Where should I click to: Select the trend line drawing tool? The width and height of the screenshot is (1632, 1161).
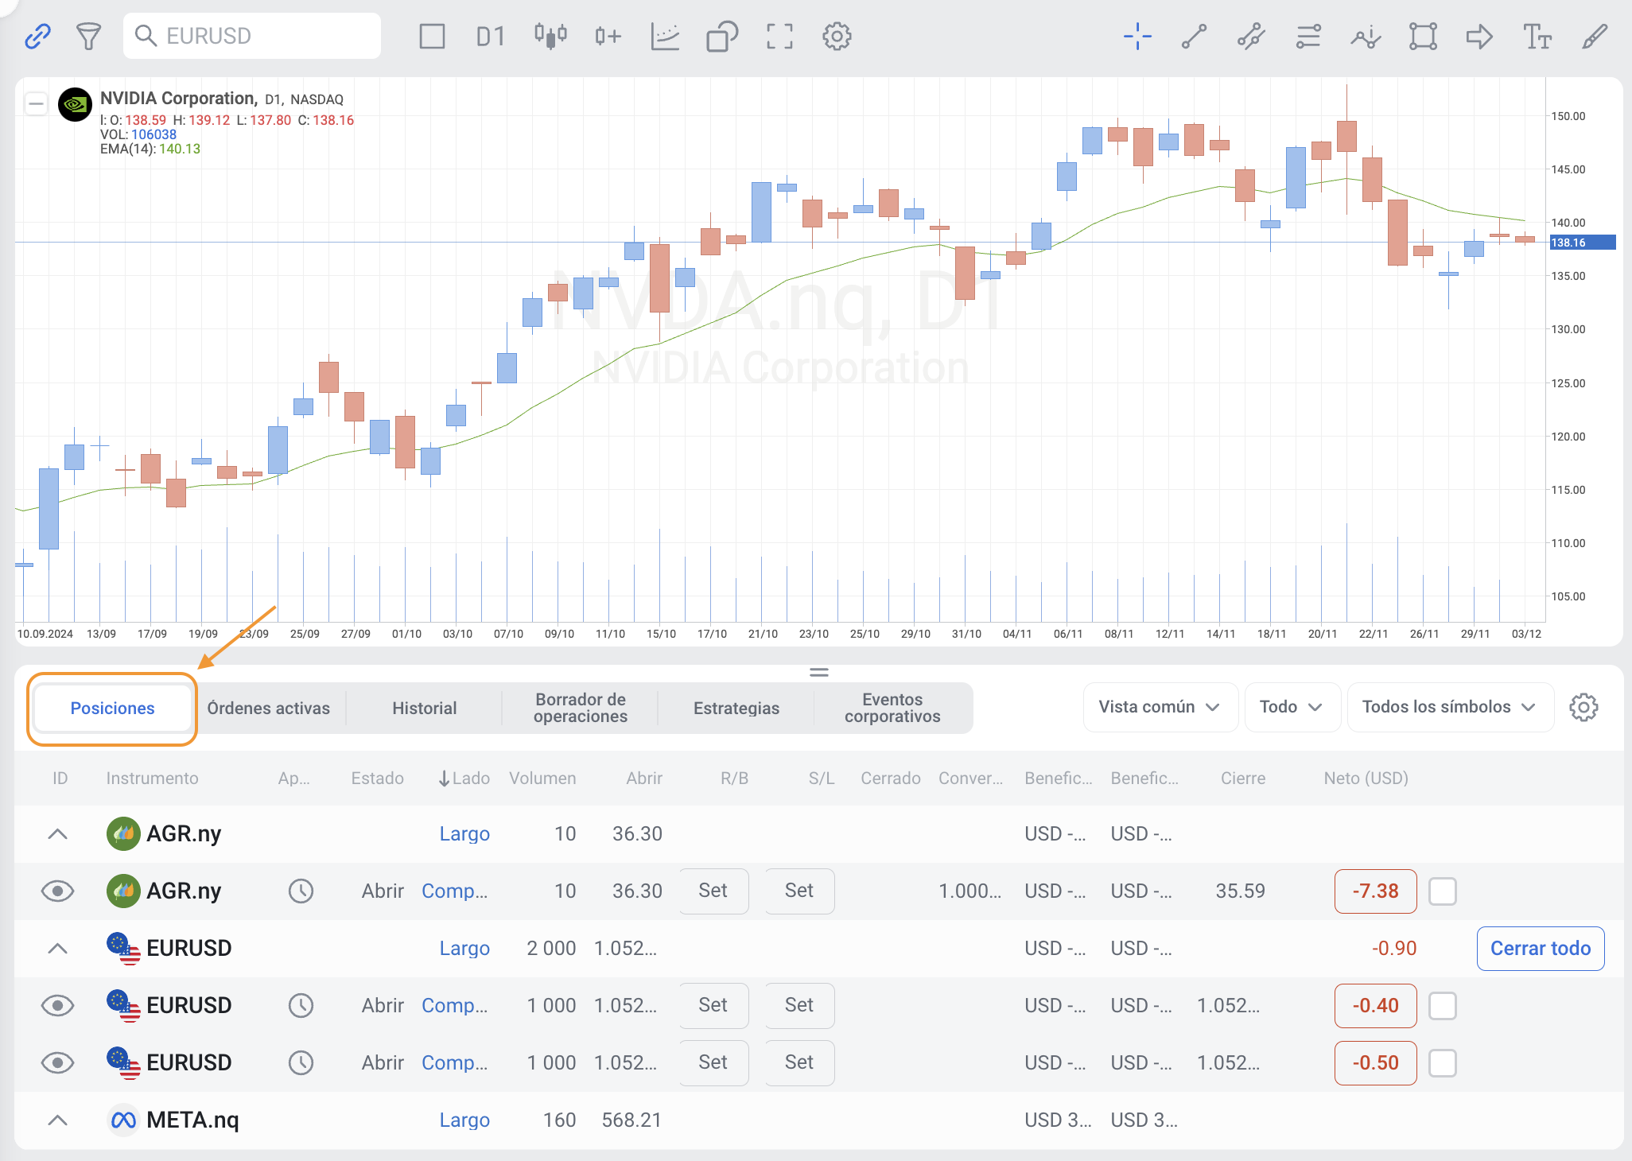click(x=1194, y=36)
